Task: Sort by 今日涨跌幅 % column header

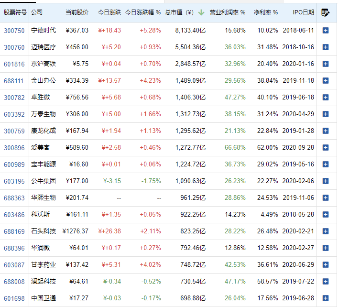Action: [x=143, y=12]
